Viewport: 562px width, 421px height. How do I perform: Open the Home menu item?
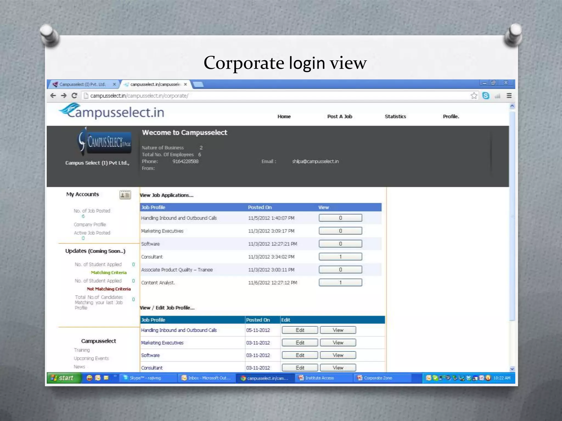pos(284,116)
